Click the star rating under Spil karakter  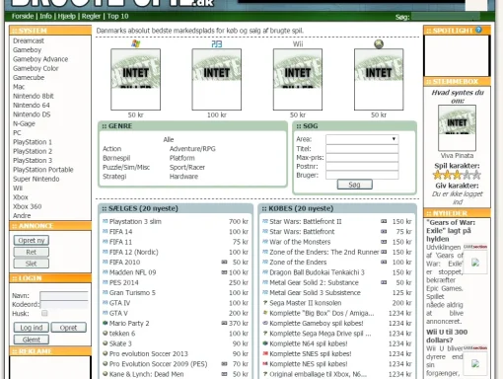pyautogui.click(x=457, y=175)
